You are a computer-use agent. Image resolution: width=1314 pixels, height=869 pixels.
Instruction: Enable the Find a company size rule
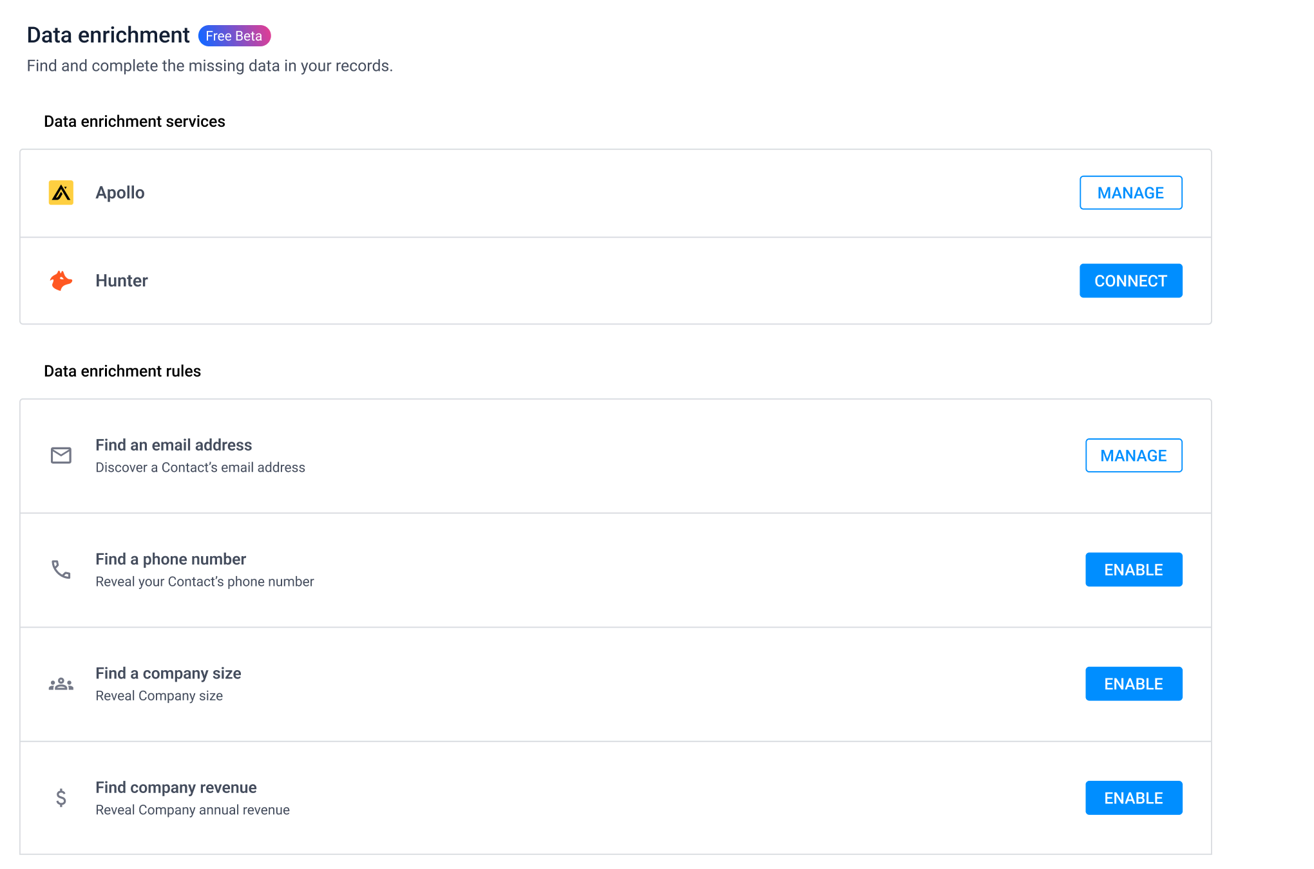1134,684
